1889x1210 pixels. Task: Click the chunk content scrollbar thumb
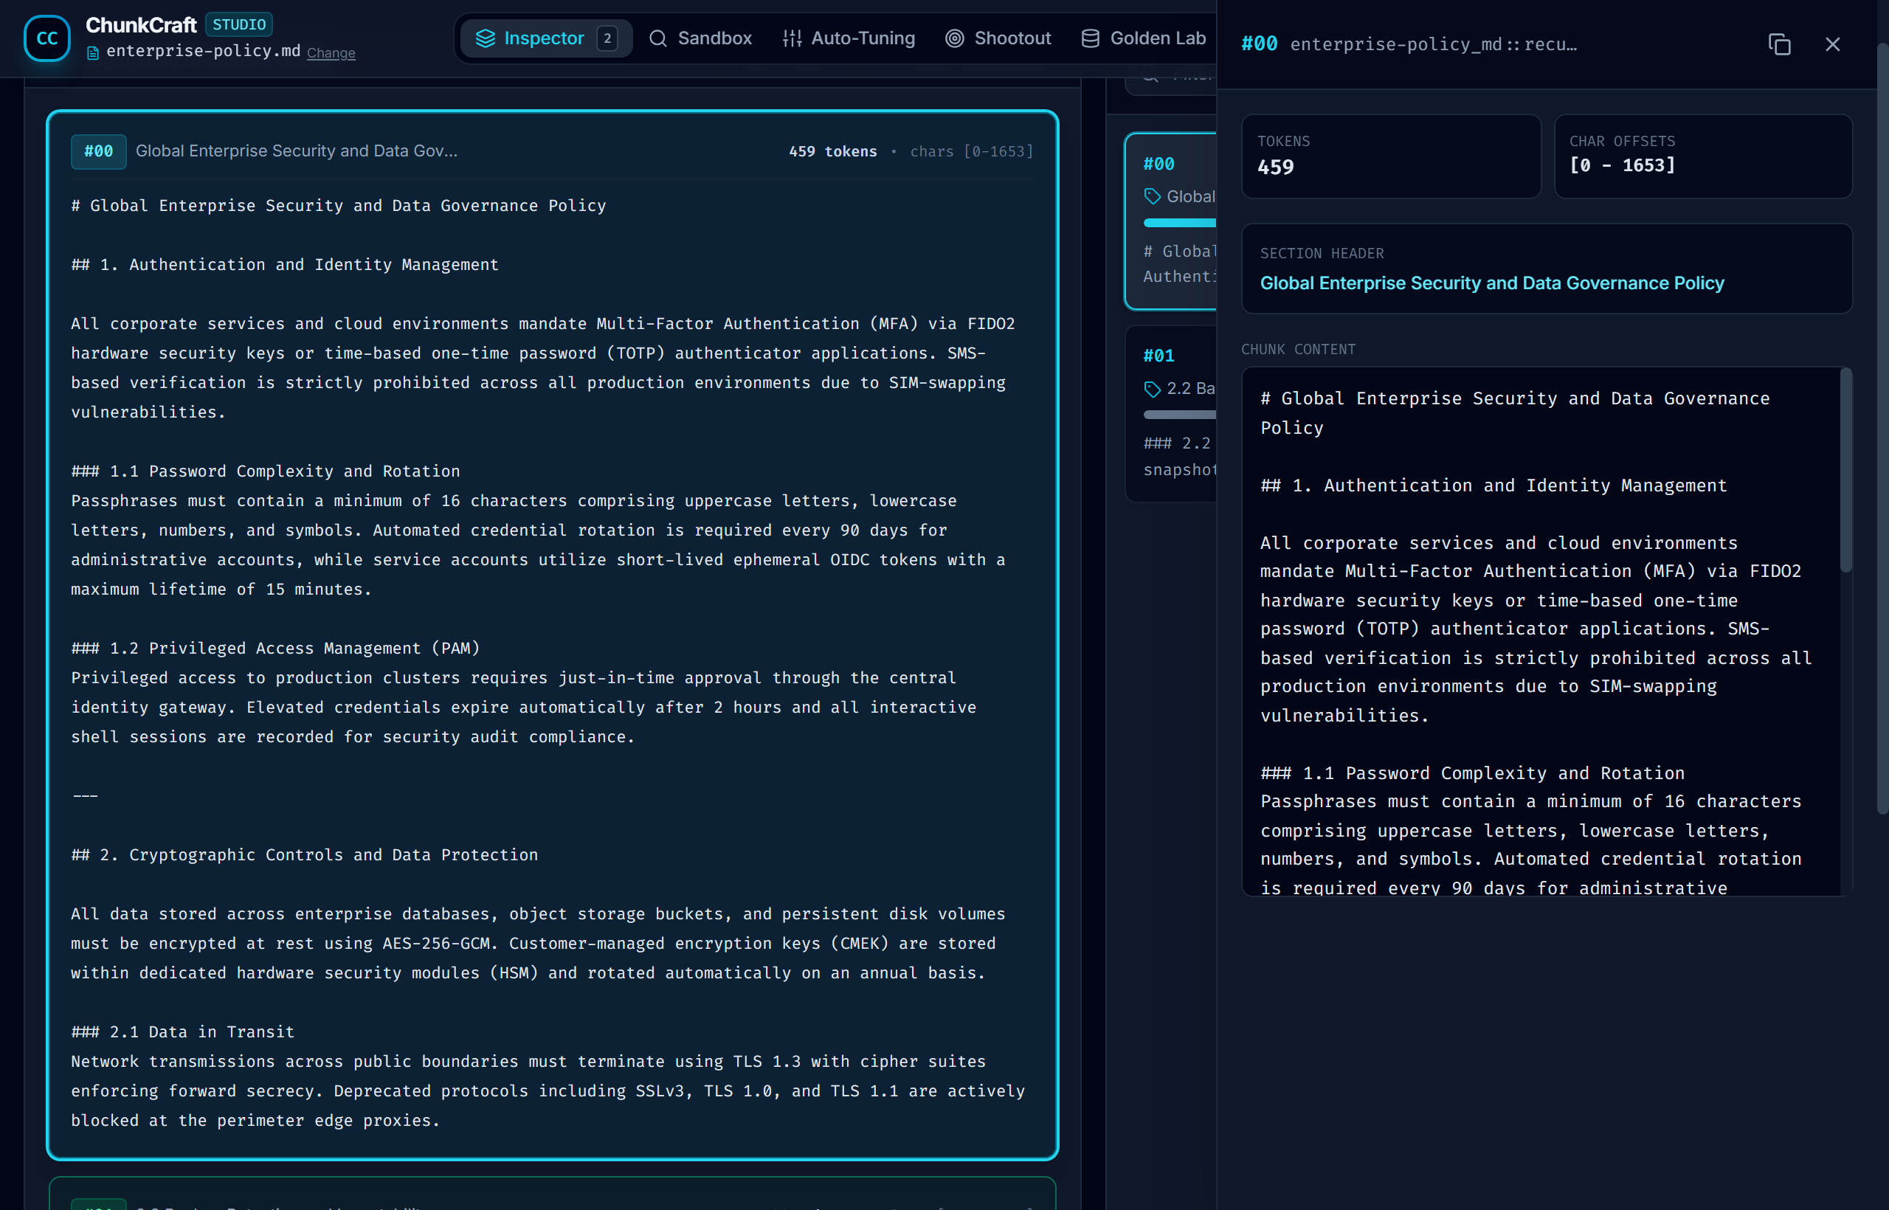coord(1846,470)
